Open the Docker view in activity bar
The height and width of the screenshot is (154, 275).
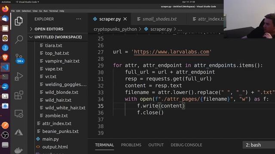[18, 150]
